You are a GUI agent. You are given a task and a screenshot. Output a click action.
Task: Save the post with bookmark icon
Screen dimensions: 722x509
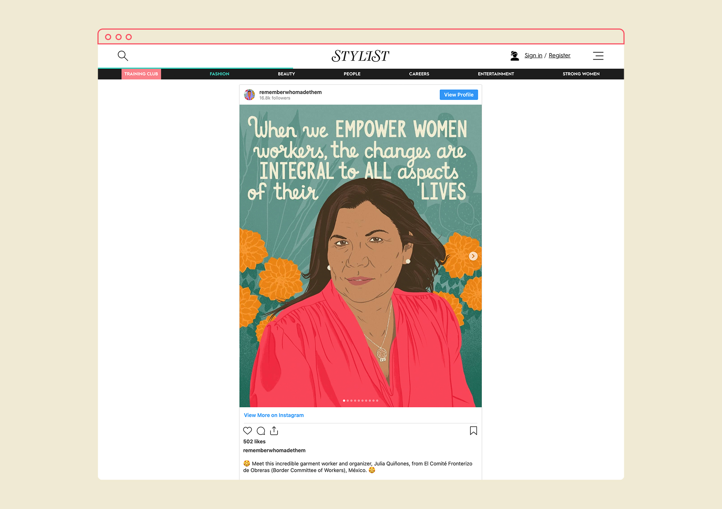pyautogui.click(x=473, y=431)
